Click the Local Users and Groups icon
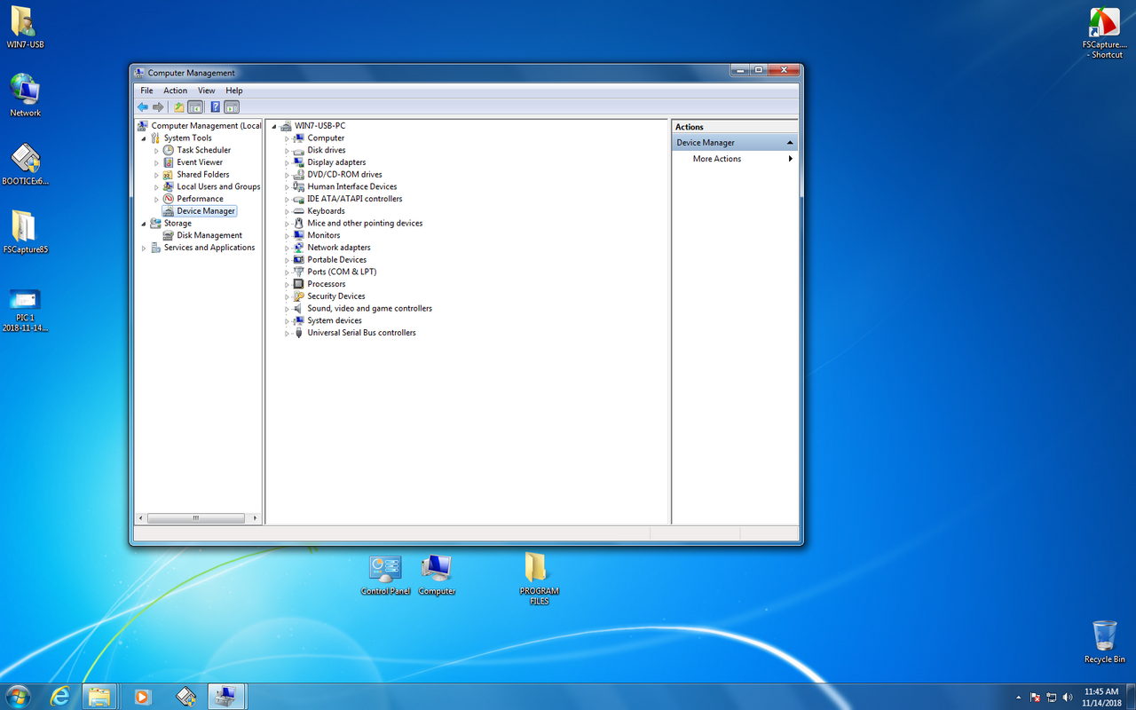Viewport: 1136px width, 710px height. [169, 186]
